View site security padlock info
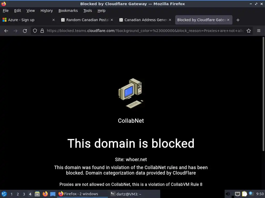The width and height of the screenshot is (265, 198). click(x=42, y=31)
